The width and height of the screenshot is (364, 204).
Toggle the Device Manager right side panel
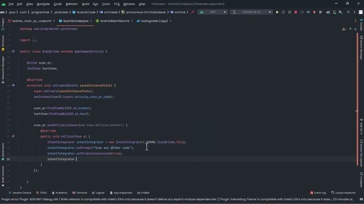361,48
